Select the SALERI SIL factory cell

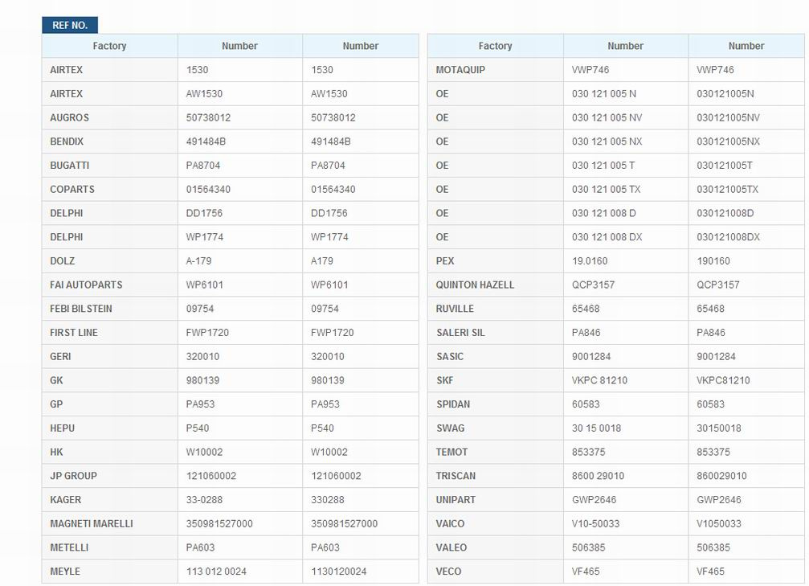point(496,333)
